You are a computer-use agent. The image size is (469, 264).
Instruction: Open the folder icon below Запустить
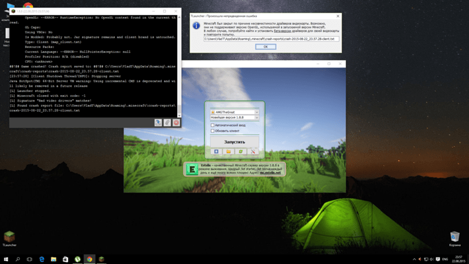pyautogui.click(x=229, y=152)
